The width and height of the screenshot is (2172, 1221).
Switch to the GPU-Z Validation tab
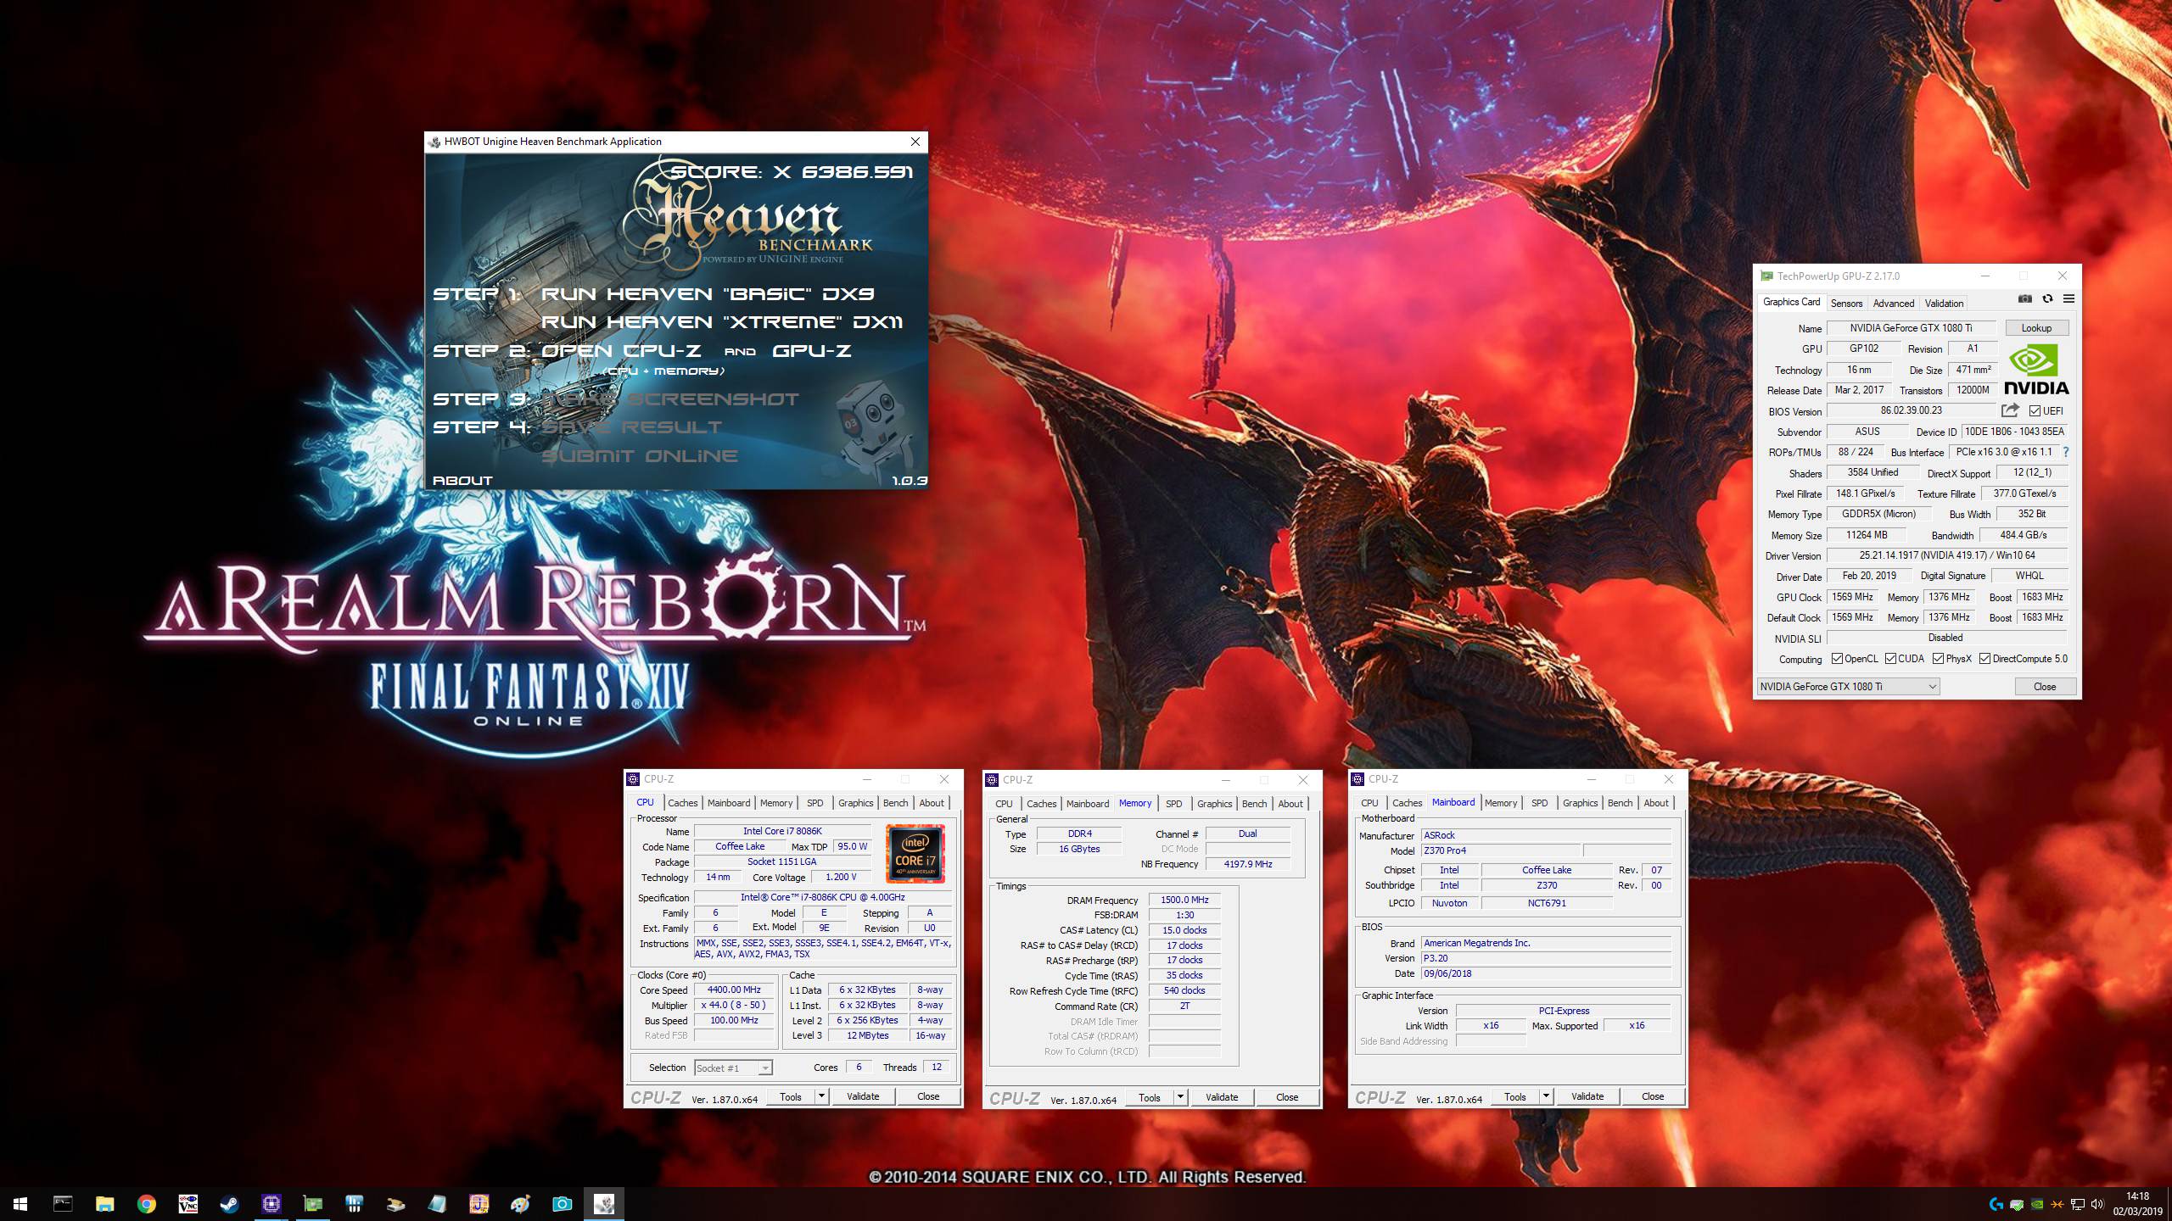click(x=1944, y=304)
